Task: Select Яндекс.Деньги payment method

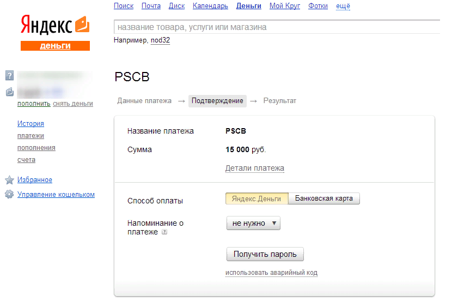Action: click(256, 198)
